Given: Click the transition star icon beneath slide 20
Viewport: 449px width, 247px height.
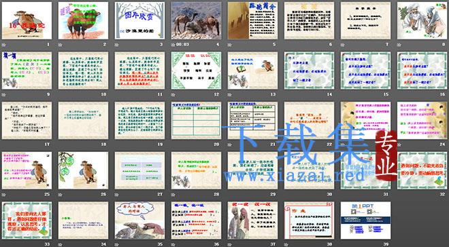Looking at the screenshot, I should pyautogui.click(x=173, y=145).
